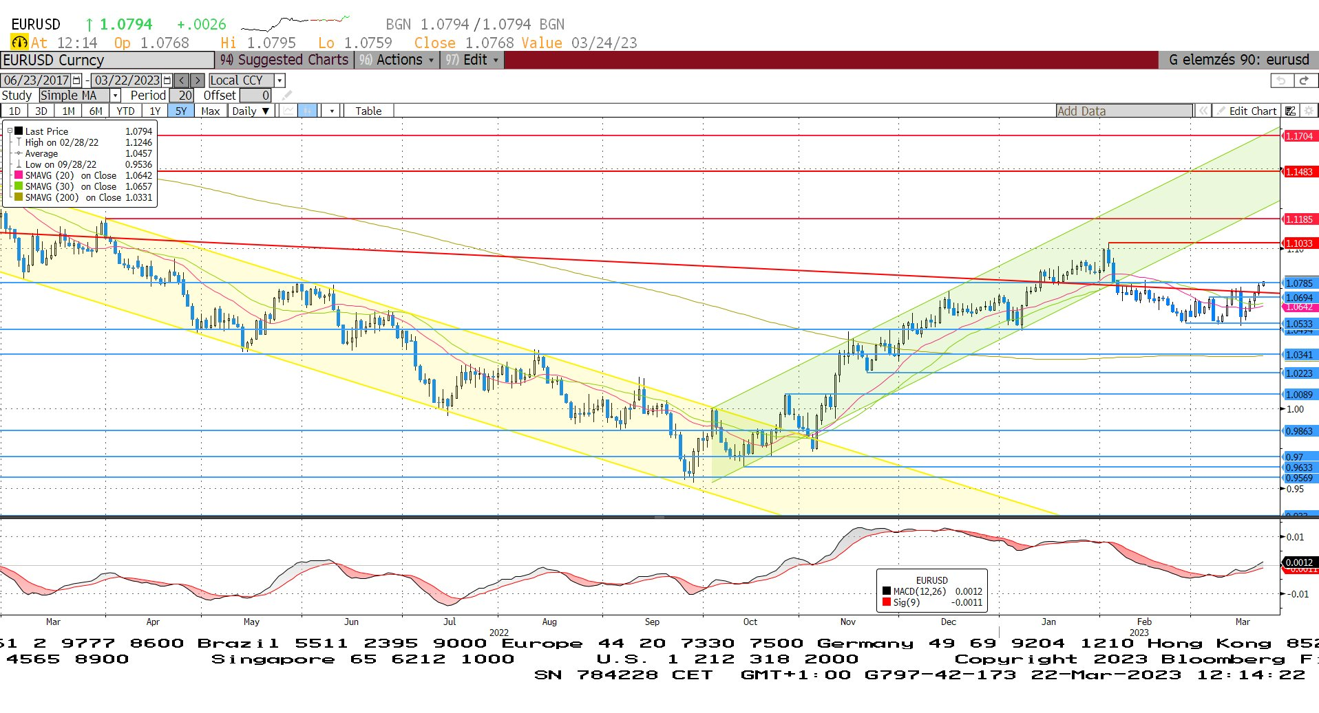
Task: Click the redo arrow icon
Action: click(x=1304, y=80)
